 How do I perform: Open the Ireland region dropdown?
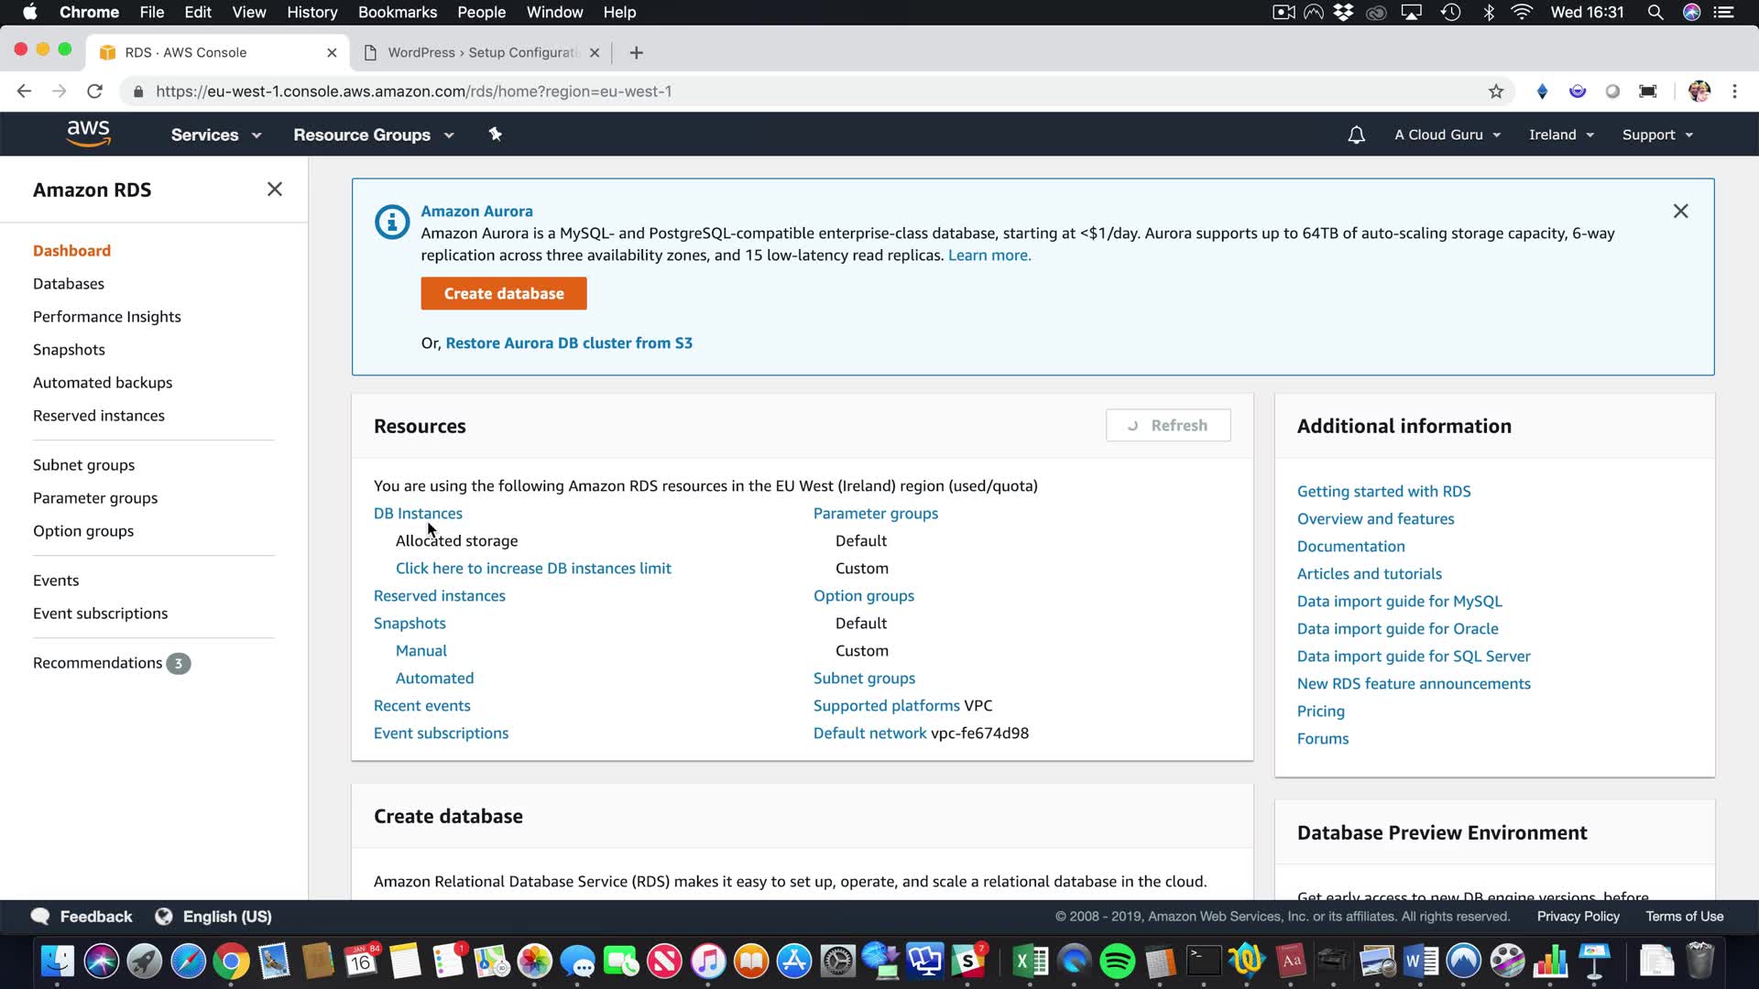click(1561, 135)
